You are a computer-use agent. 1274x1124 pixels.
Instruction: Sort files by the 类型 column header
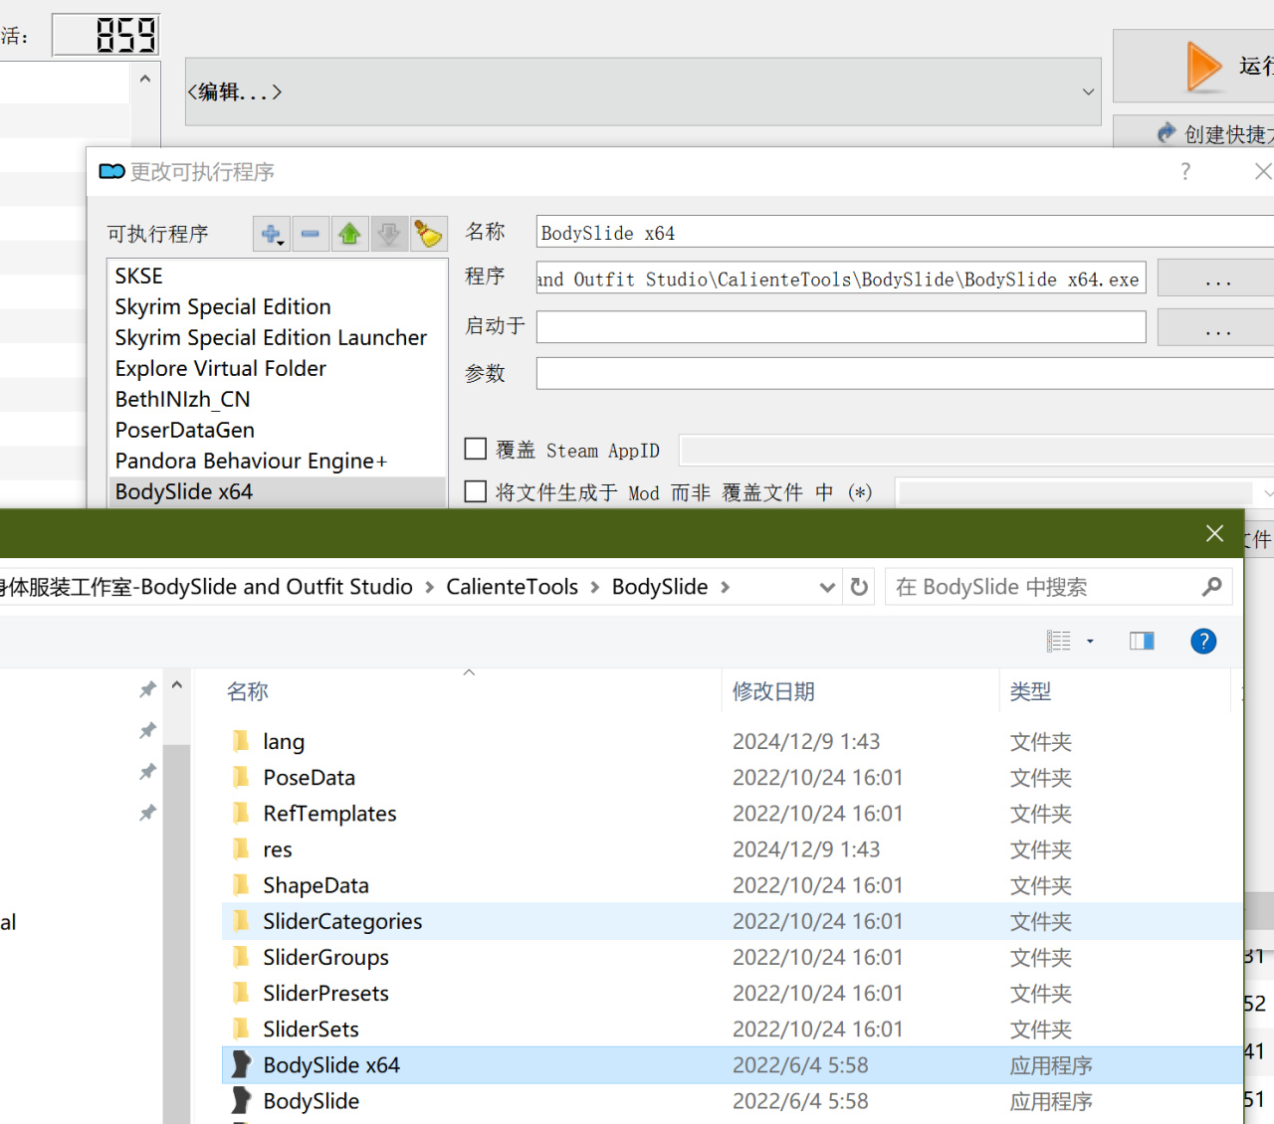click(x=1030, y=691)
